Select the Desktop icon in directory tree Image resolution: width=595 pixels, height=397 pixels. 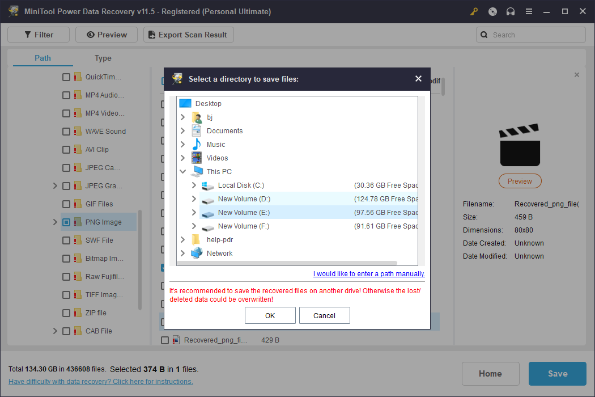tap(185, 103)
